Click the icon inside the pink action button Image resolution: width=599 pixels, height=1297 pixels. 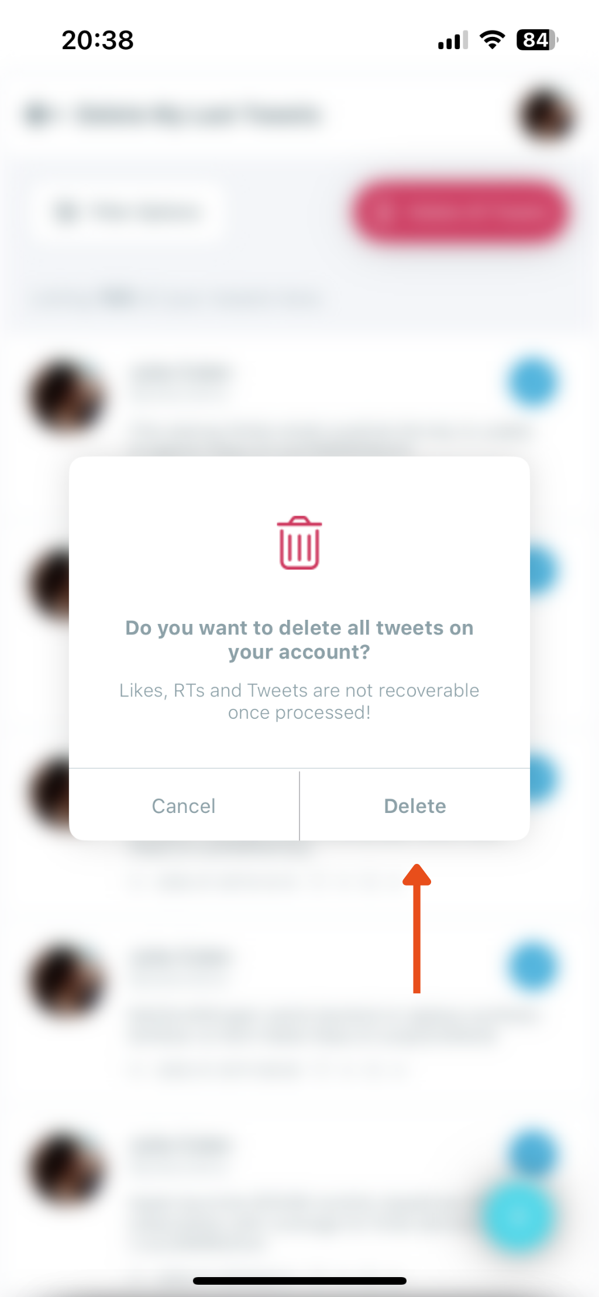point(391,212)
